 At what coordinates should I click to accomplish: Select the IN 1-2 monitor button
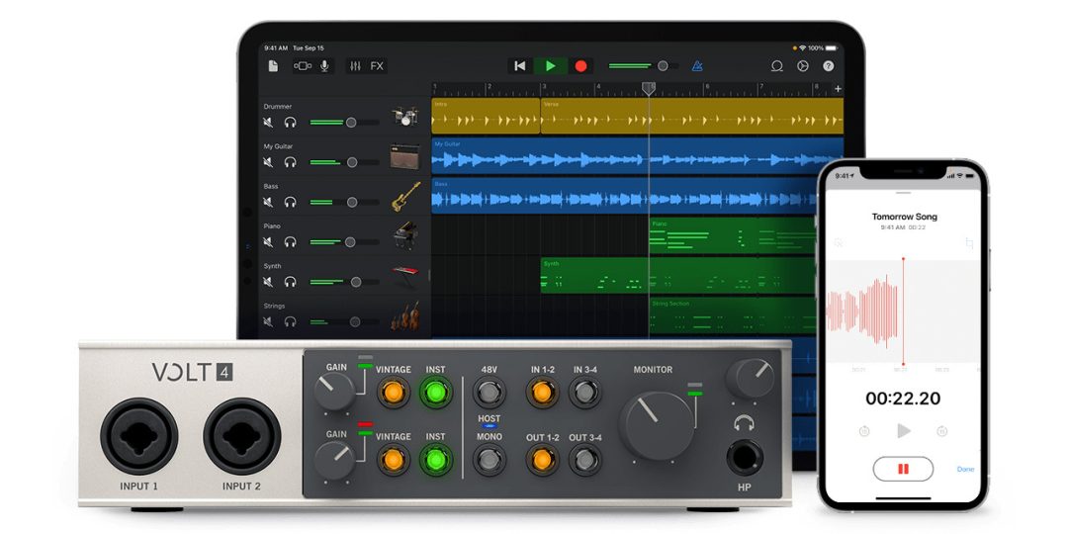tap(542, 392)
